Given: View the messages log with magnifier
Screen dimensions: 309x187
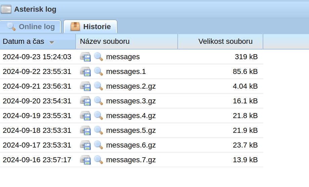Looking at the screenshot, I should tap(98, 57).
